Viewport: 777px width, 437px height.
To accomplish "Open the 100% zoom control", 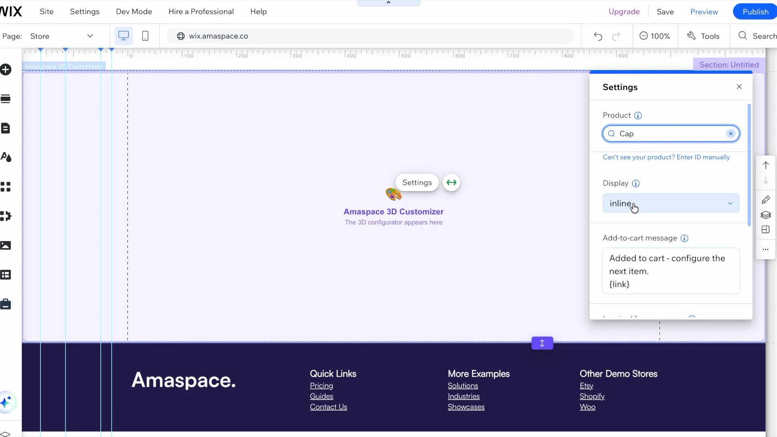I will [655, 36].
